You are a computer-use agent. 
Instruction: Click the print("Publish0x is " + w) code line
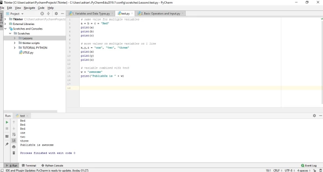click(102, 76)
